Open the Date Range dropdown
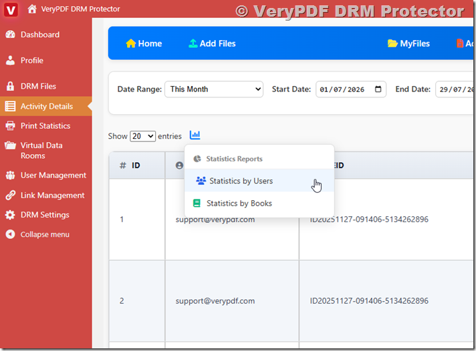The image size is (476, 351). click(214, 89)
